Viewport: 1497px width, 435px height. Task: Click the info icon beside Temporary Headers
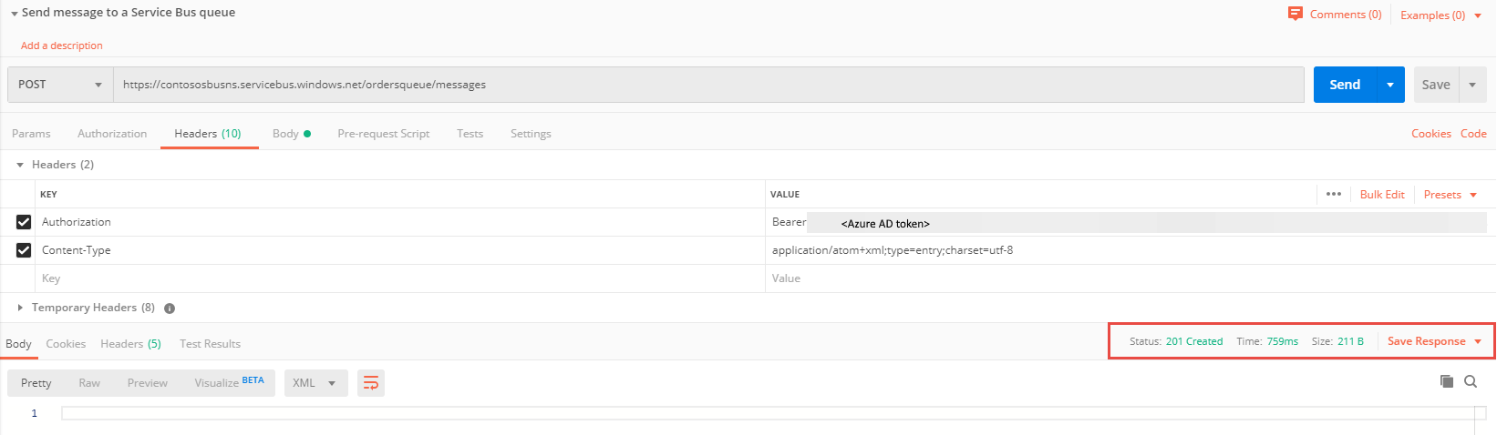tap(170, 309)
